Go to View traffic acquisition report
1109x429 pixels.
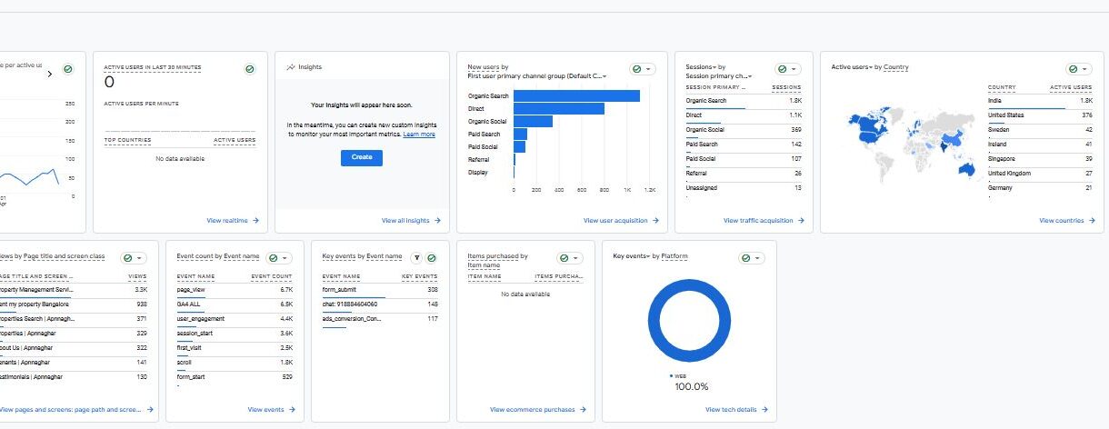click(763, 221)
